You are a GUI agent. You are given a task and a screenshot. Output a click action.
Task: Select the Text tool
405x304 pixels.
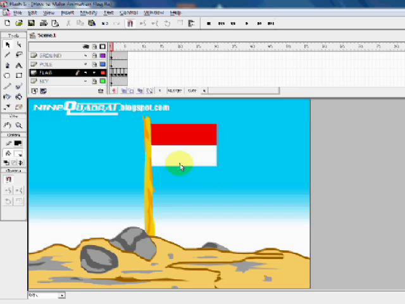[x=19, y=65]
